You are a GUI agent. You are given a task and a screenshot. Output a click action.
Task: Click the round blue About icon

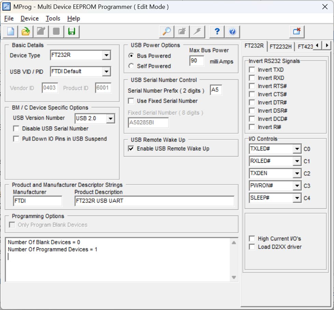[x=233, y=32]
